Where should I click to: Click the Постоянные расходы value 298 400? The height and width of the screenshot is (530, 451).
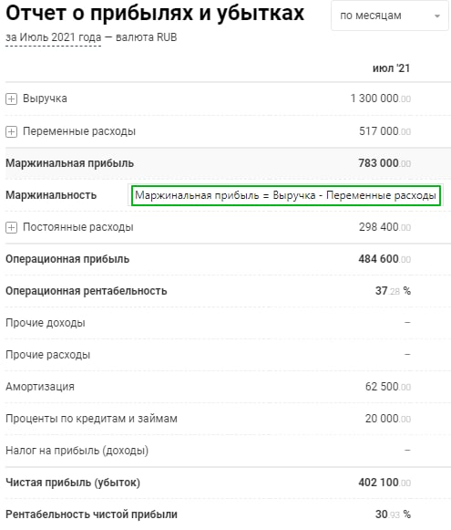384,227
